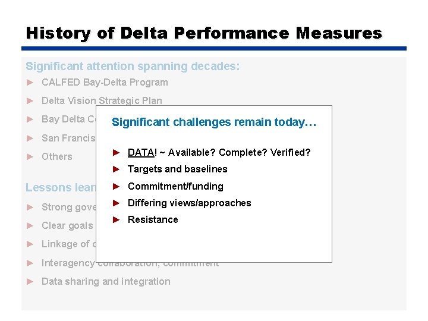Viewport: 428px width, 321px height.
Task: Click the arrow bullet beside Targets and baselines
Action: pyautogui.click(x=117, y=169)
